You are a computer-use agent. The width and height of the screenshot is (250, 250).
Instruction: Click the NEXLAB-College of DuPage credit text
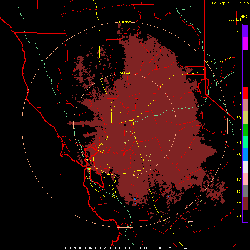(222, 3)
